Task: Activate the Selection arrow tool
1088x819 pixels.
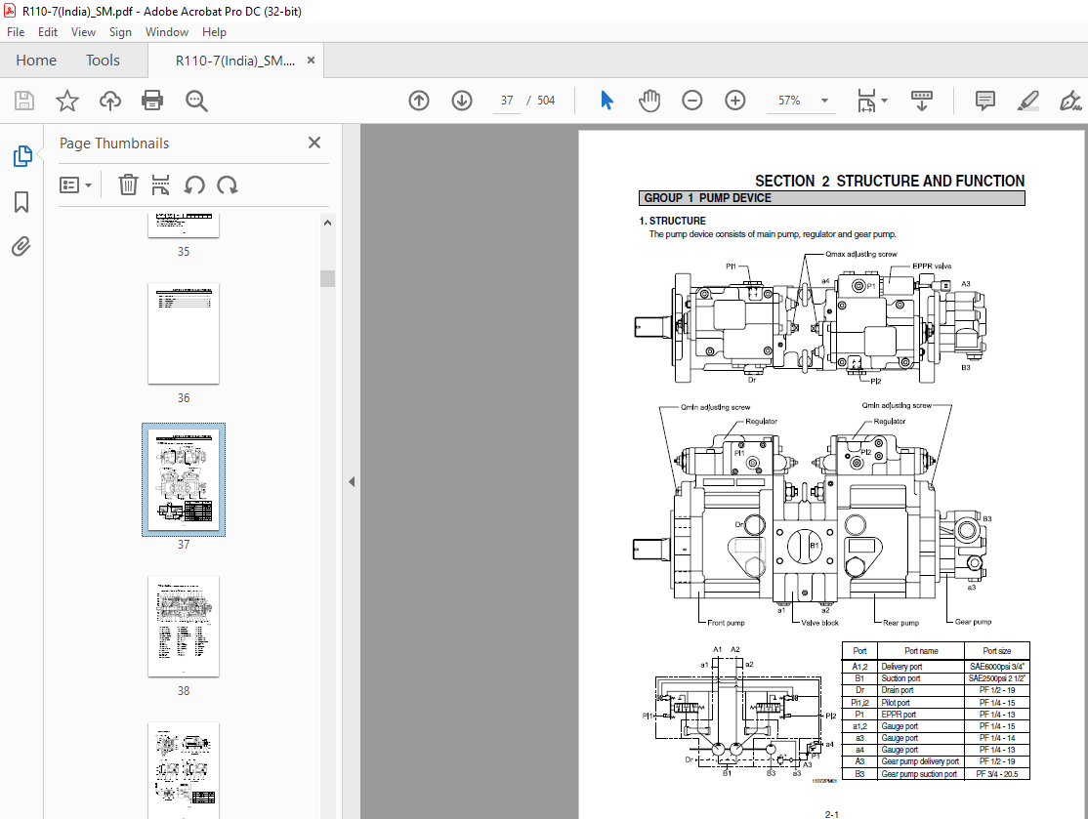Action: coord(607,101)
